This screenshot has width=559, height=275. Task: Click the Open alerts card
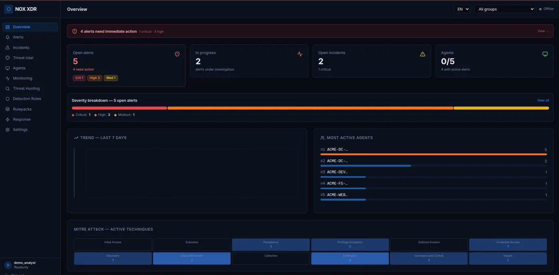click(126, 65)
